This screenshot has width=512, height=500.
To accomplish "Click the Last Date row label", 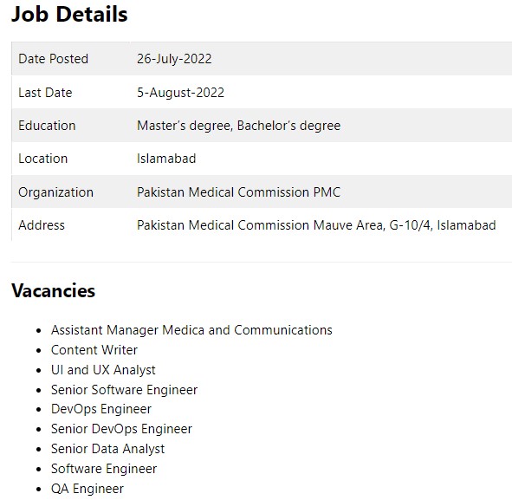I will 45,93.
